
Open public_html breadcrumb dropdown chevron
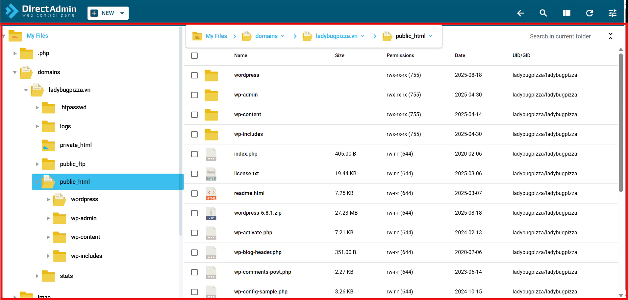pos(431,36)
